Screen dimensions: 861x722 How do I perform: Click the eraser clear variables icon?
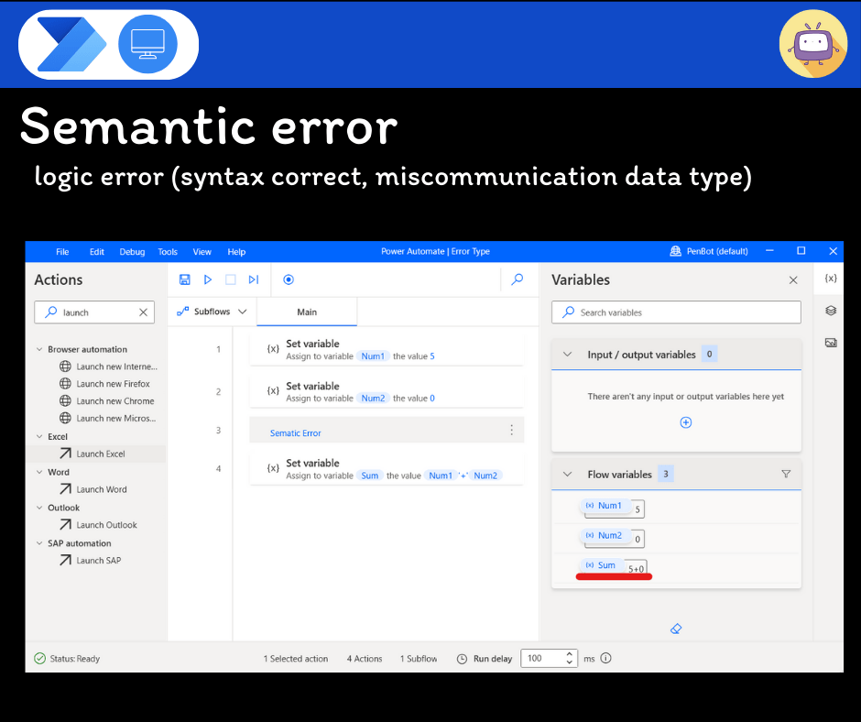(x=676, y=629)
